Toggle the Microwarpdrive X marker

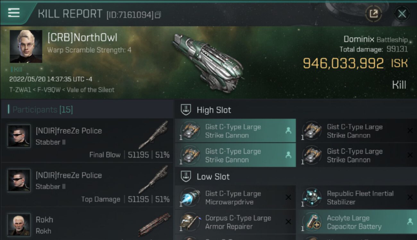click(288, 197)
